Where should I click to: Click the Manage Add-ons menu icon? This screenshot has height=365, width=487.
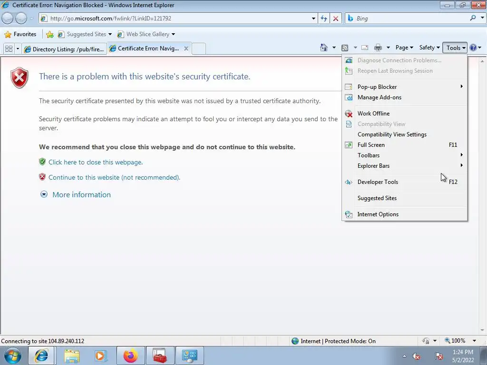pos(349,97)
